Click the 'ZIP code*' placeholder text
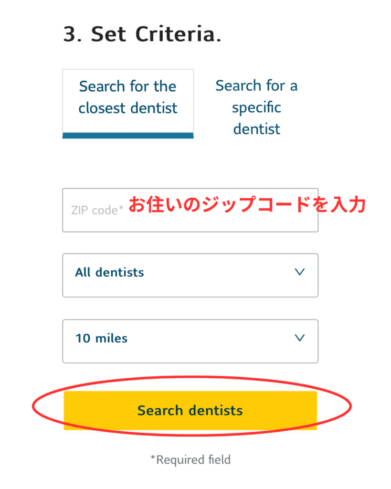Image resolution: width=391 pixels, height=489 pixels. (97, 210)
